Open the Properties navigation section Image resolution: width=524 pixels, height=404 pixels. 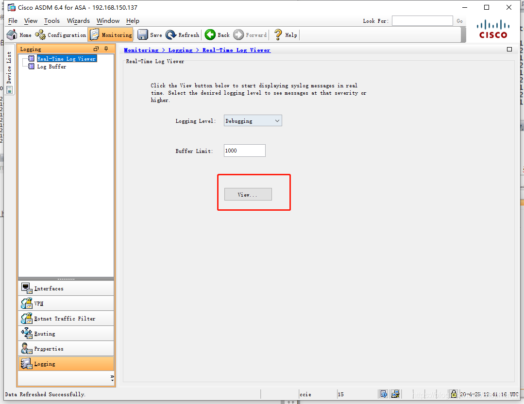click(66, 349)
